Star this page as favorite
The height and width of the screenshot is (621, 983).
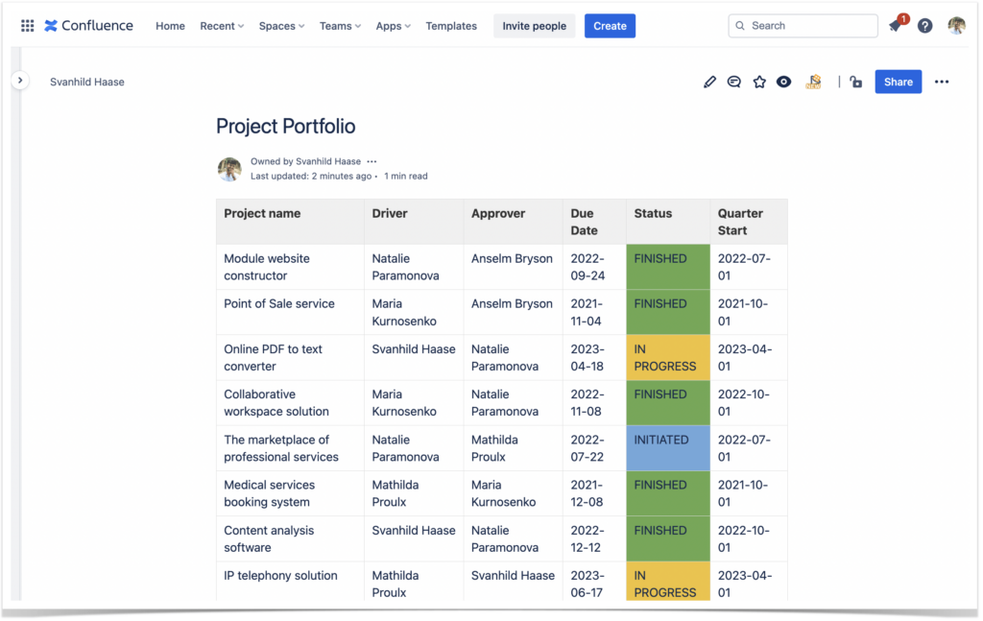click(x=759, y=83)
